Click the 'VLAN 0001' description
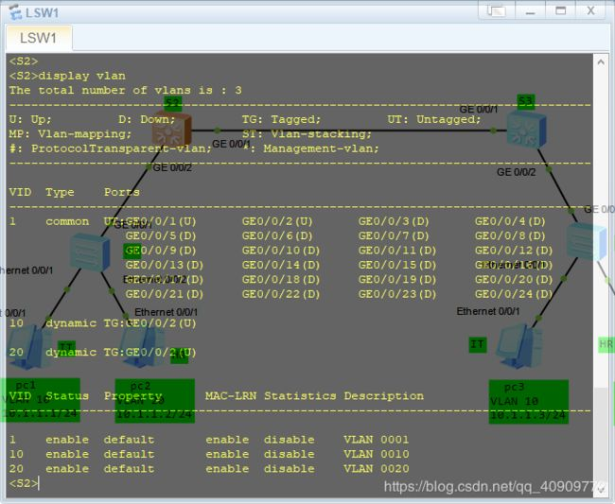This screenshot has width=615, height=504. (x=377, y=440)
